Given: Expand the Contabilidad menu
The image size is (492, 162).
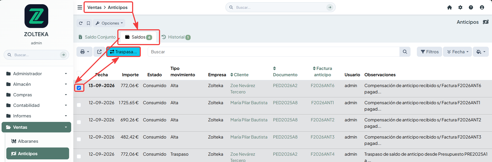Looking at the screenshot, I should pyautogui.click(x=36, y=105).
